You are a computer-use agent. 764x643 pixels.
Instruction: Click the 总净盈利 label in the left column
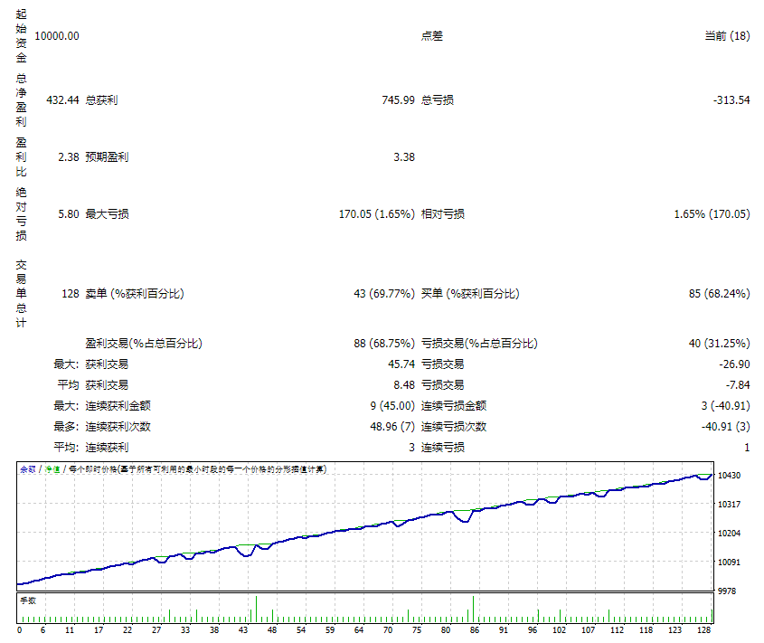tap(21, 99)
